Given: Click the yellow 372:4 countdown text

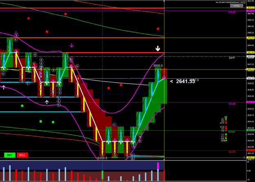Looking at the screenshot, I should [224, 140].
